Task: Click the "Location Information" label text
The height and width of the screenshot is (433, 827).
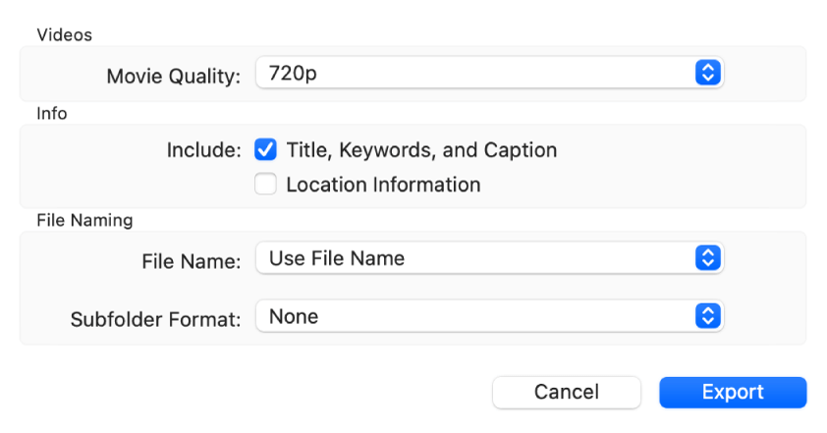Action: (x=383, y=185)
